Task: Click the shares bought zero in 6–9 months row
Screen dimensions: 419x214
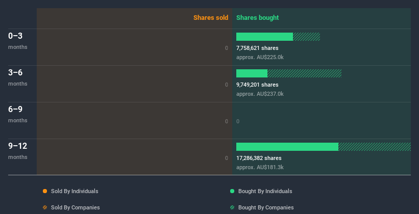Action: point(238,121)
